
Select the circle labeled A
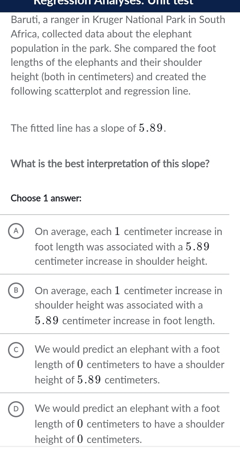coord(16,231)
